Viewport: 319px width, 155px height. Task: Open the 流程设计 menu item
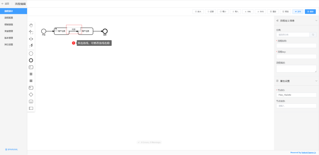pos(14,11)
